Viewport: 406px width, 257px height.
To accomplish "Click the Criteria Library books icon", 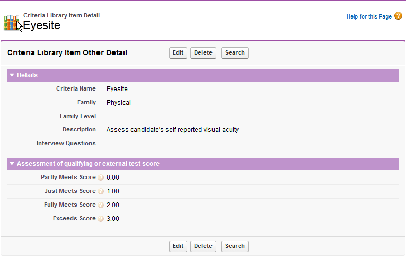I will click(11, 22).
